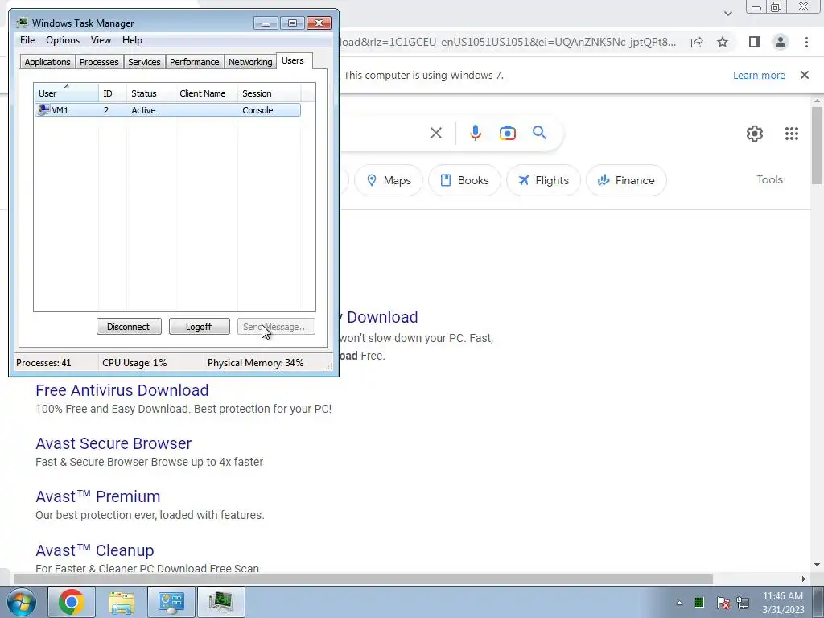Image resolution: width=824 pixels, height=618 pixels.
Task: Dismiss the Windows 7 notification bar
Action: pyautogui.click(x=805, y=75)
